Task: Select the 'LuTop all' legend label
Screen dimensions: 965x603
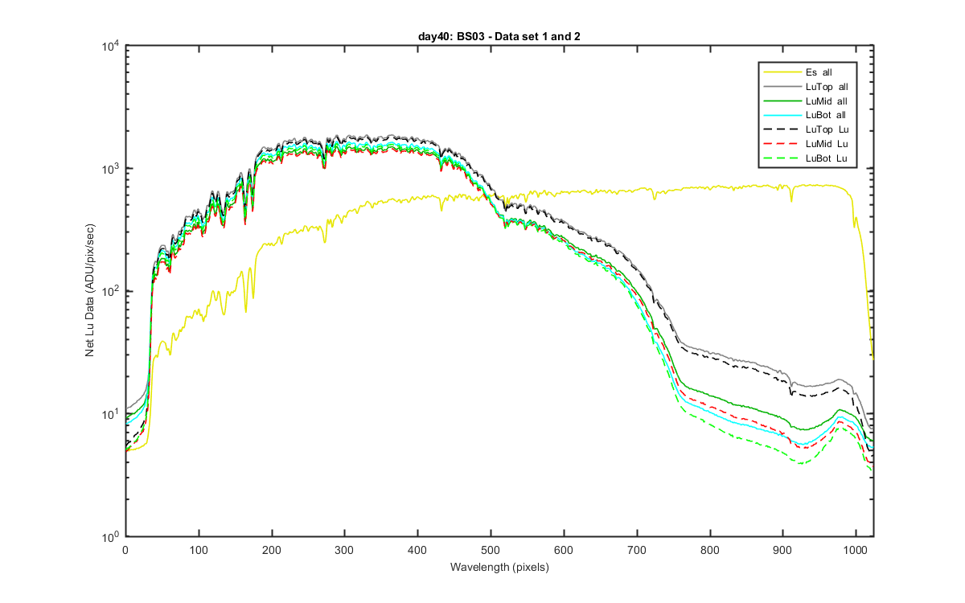Action: click(827, 87)
